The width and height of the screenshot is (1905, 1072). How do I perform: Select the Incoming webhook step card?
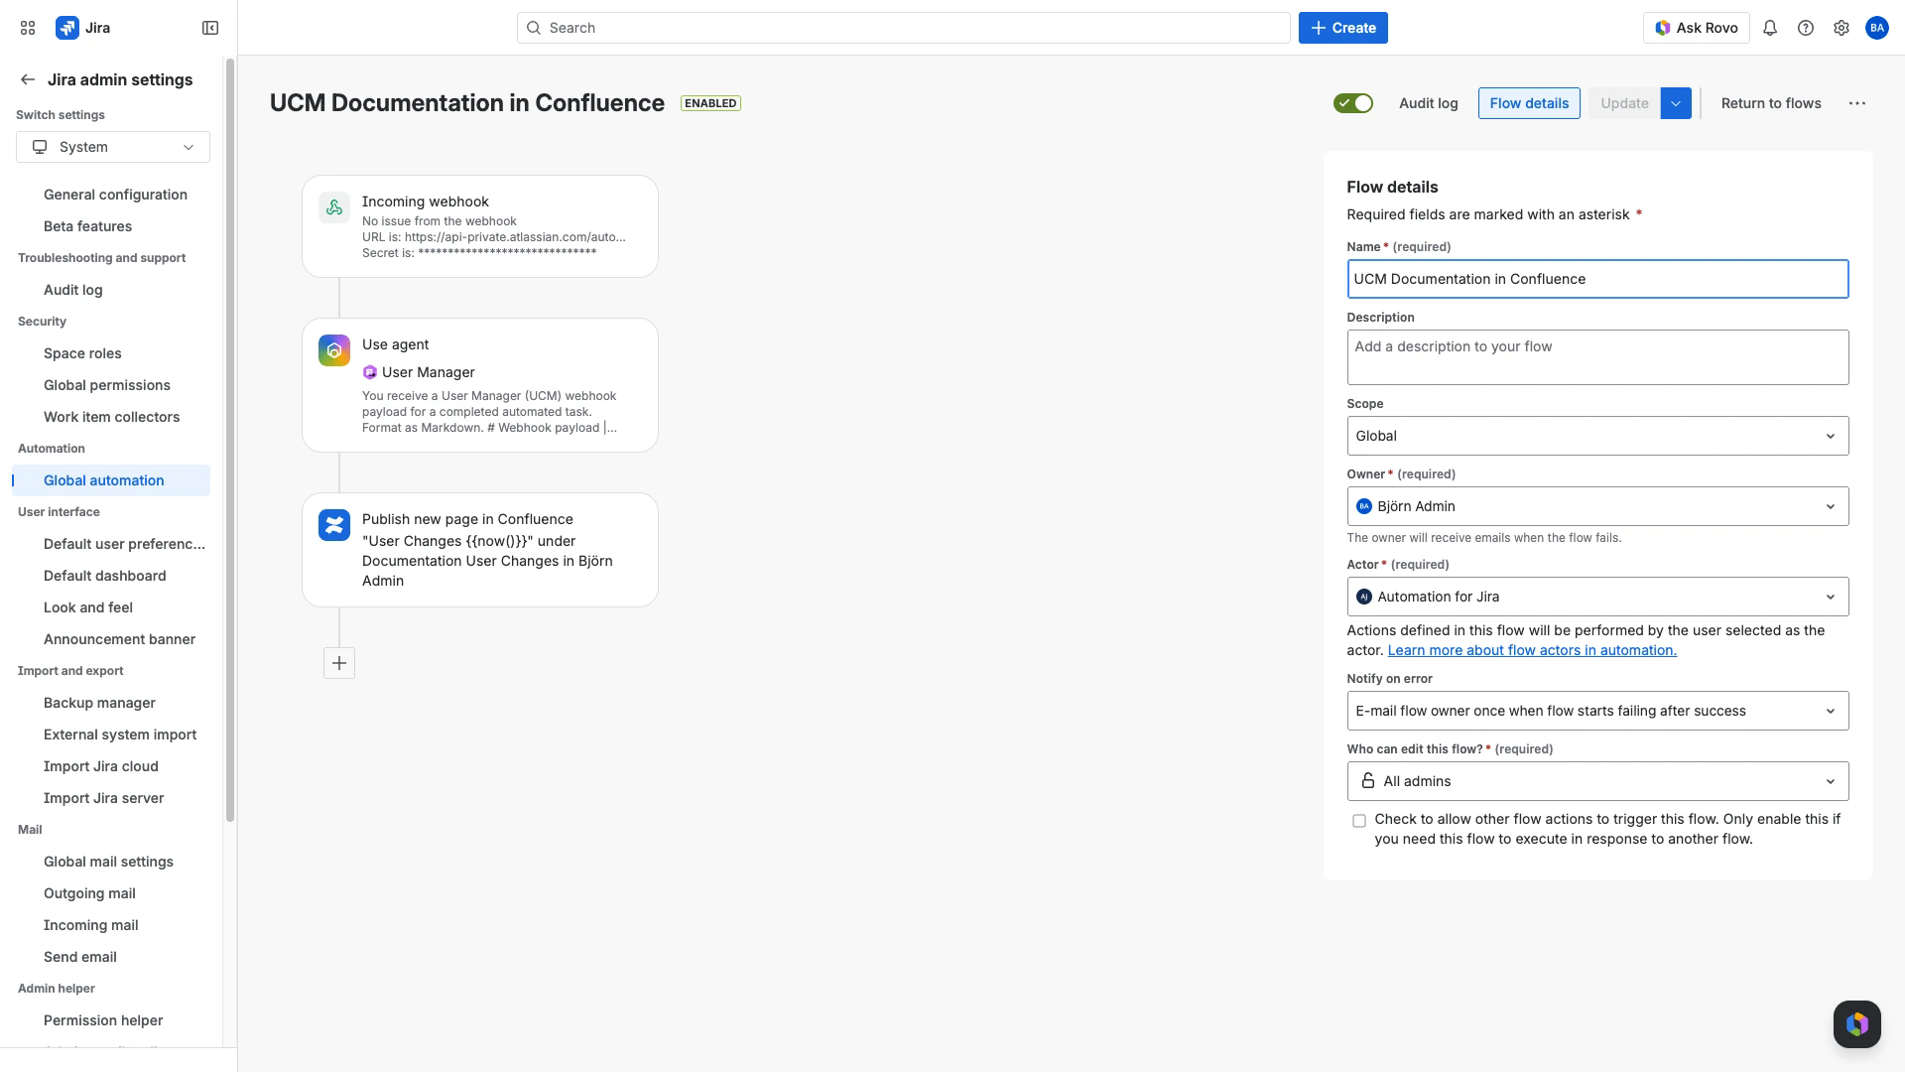(x=480, y=226)
